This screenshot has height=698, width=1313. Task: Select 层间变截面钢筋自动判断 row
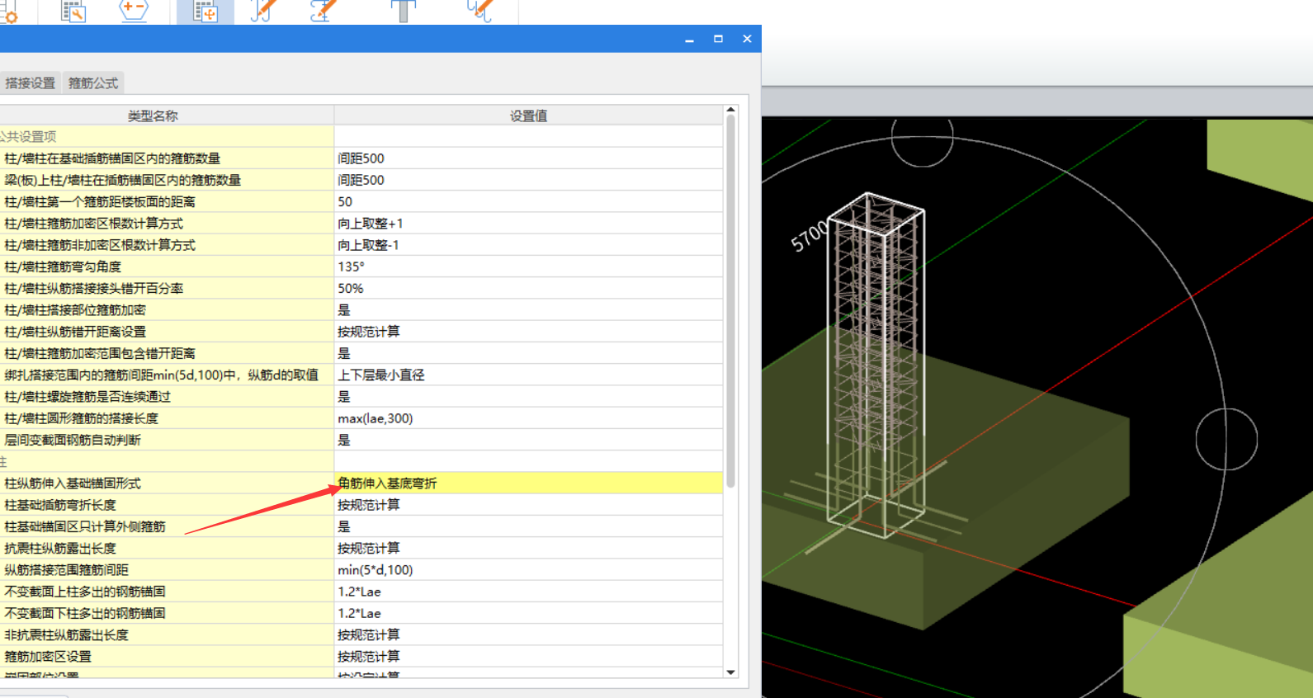pyautogui.click(x=167, y=440)
